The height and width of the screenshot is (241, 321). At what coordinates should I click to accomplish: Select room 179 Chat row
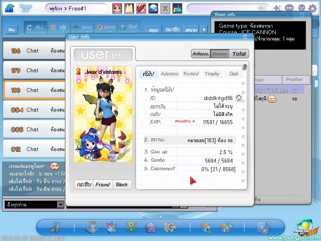(x=35, y=70)
